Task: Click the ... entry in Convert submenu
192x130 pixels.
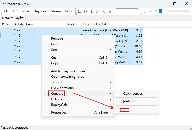Action: (x=136, y=110)
